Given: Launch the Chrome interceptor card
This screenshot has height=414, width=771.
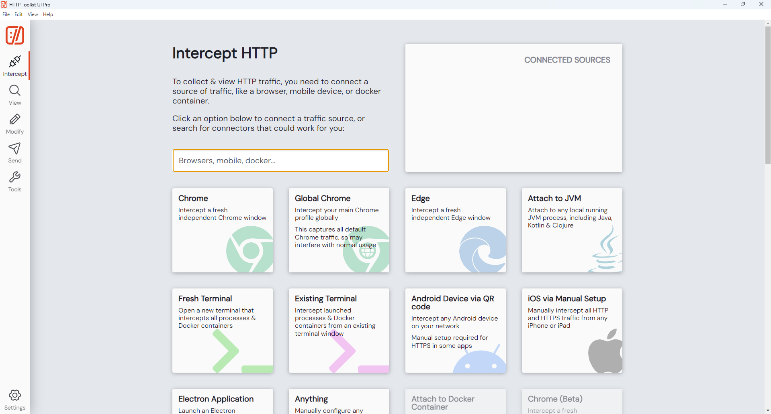Looking at the screenshot, I should pos(223,230).
